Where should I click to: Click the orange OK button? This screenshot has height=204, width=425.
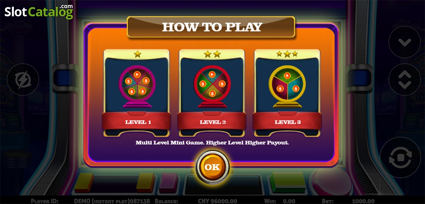(212, 167)
